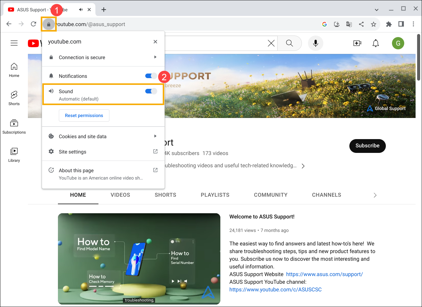
Task: Expand Connection is secure details
Action: coord(103,57)
